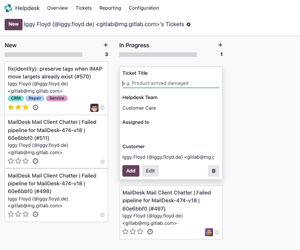The width and height of the screenshot is (300, 250).
Task: Open the Overview menu
Action: (x=58, y=8)
